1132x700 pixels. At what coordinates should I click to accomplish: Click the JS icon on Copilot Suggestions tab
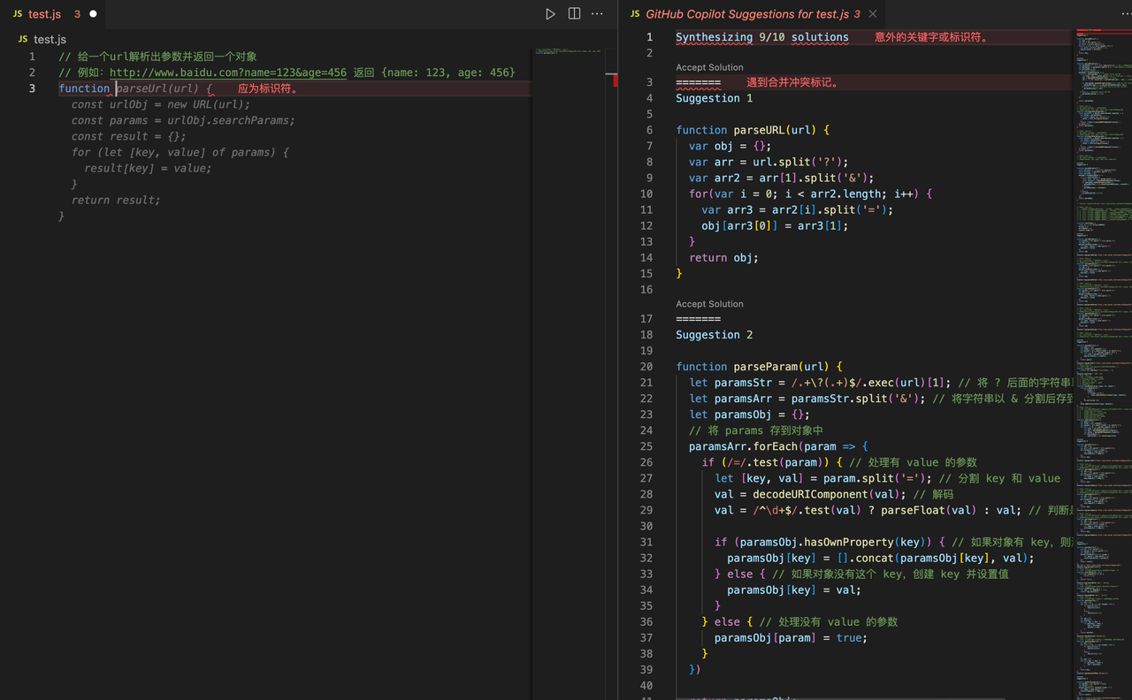pos(635,14)
